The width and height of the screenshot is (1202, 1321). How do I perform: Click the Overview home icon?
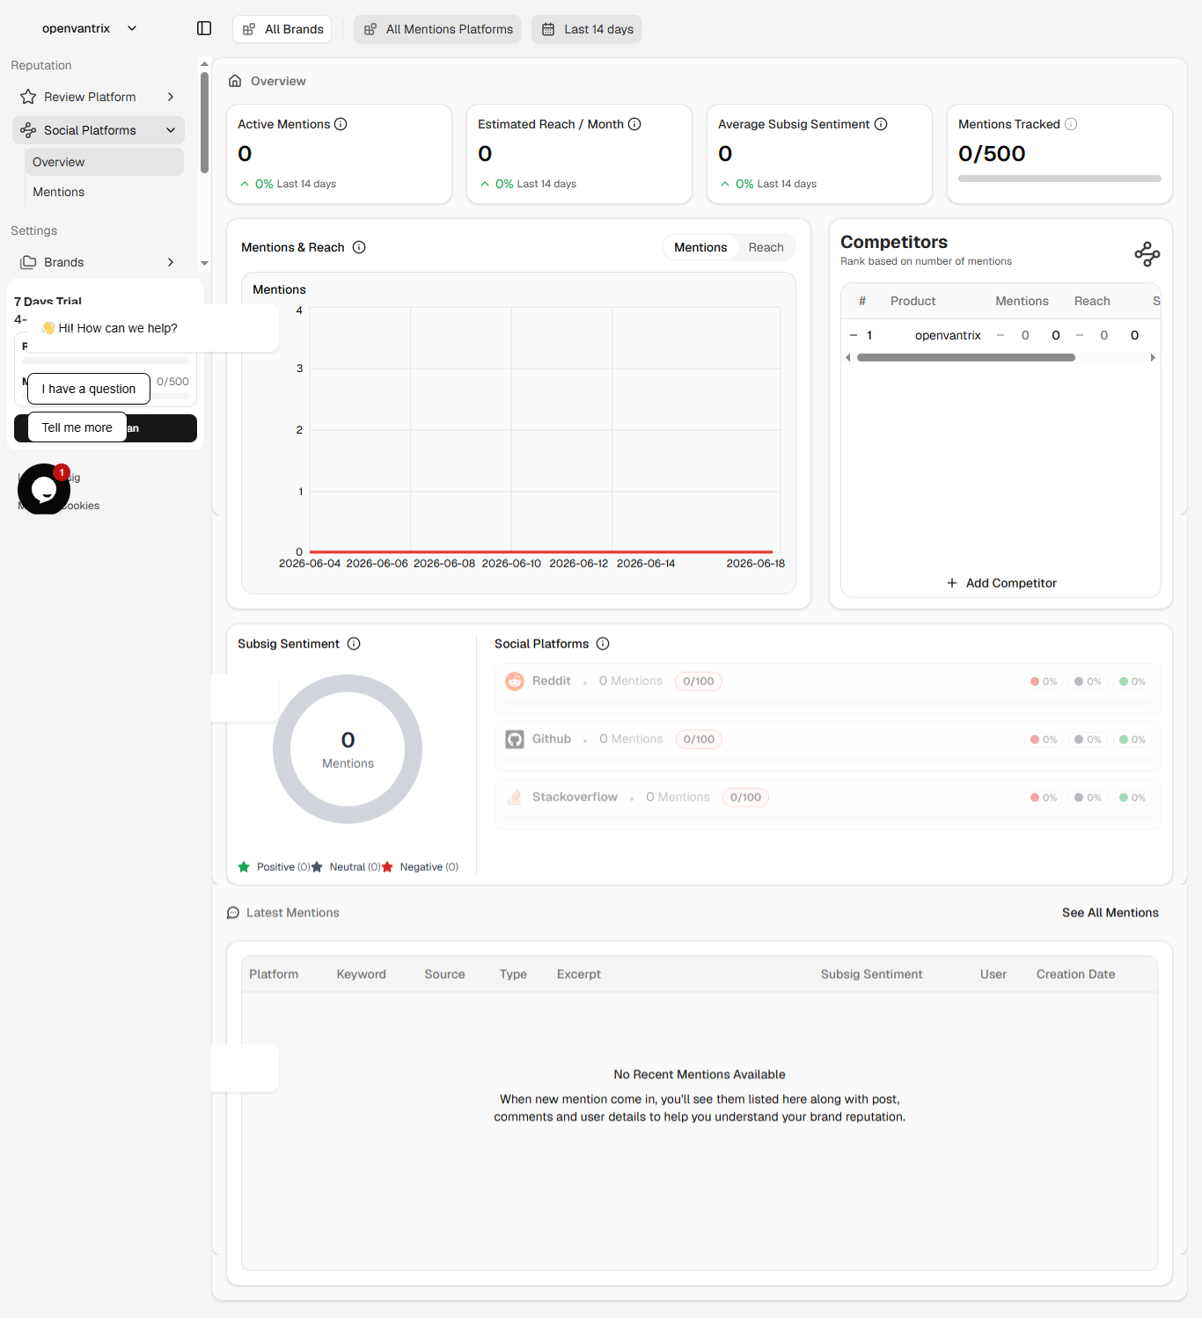click(235, 81)
